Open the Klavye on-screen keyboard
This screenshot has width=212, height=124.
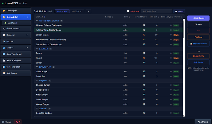(6, 122)
